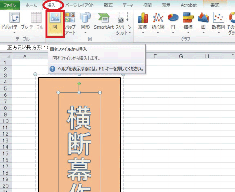Insert a 横棒 bar chart
235x192 pixels.
pos(188,21)
